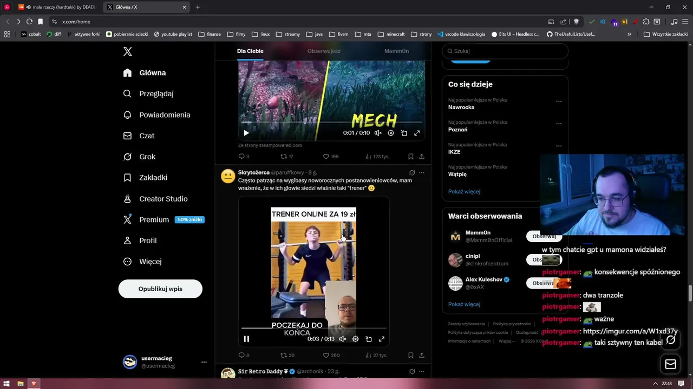
Task: Reply to the steampowered post with 3 replies
Action: click(x=244, y=156)
